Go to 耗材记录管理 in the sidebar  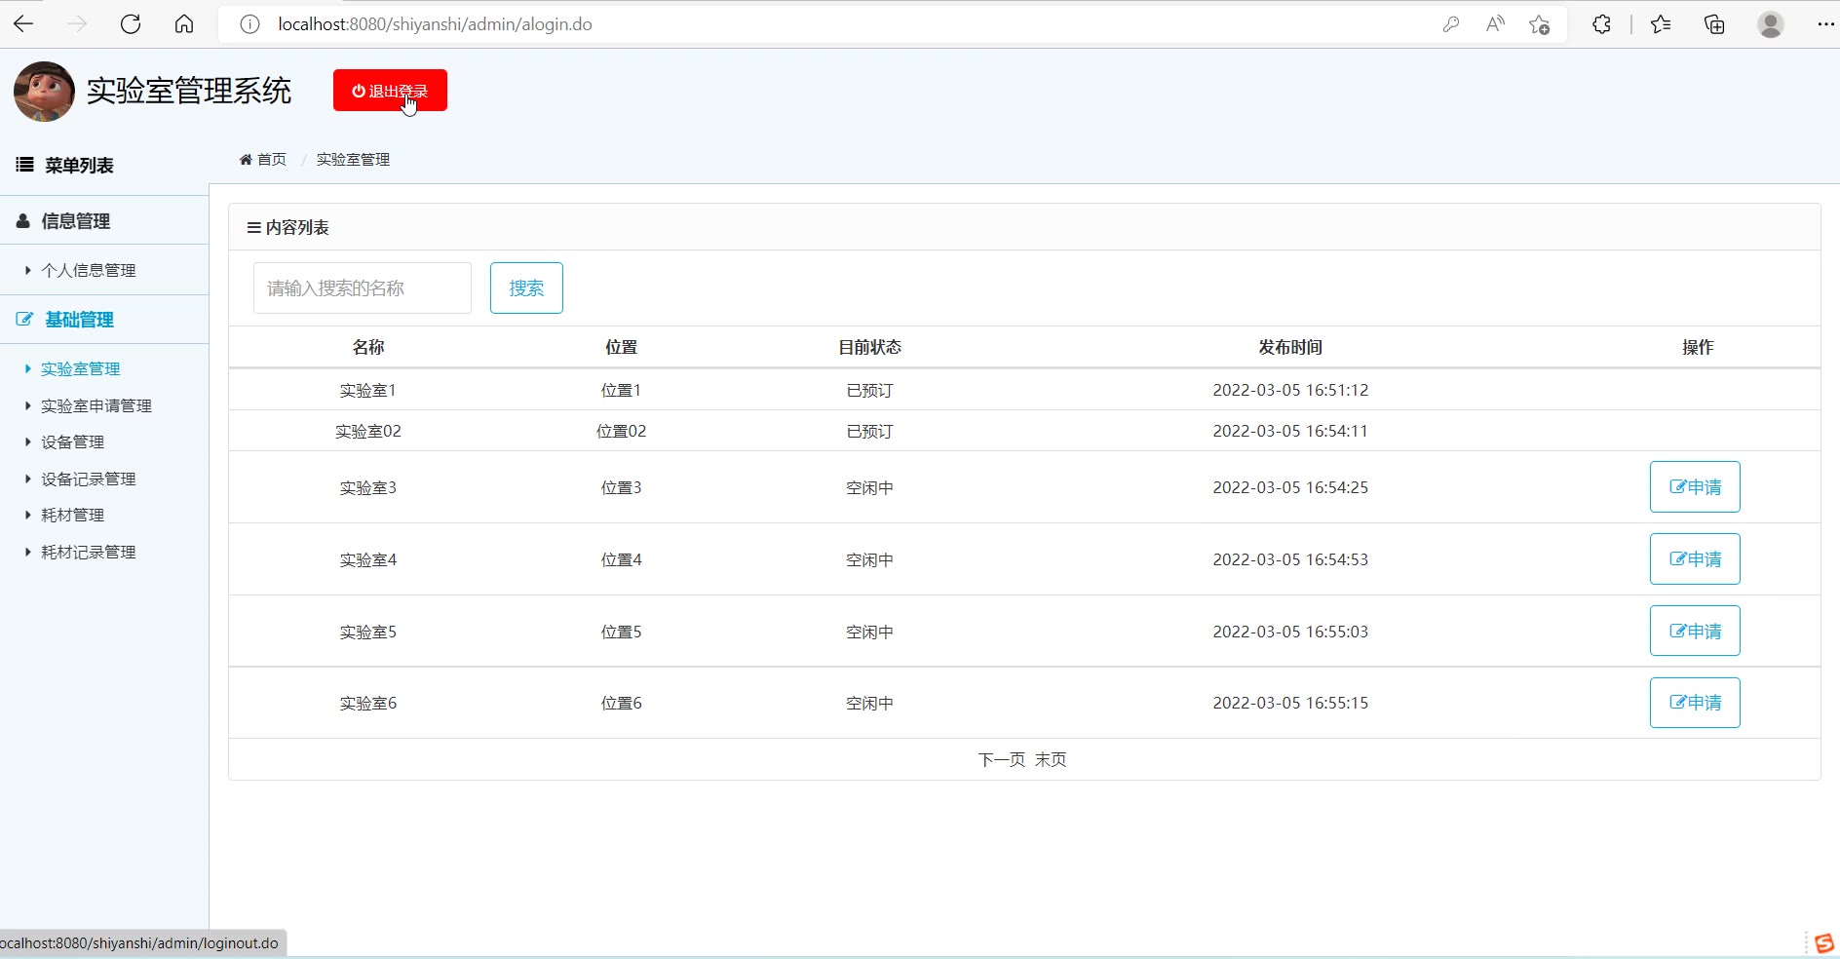tap(88, 552)
